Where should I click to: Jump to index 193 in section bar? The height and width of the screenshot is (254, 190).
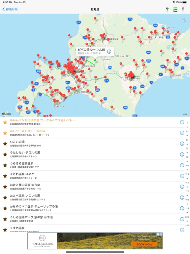[x=187, y=200]
